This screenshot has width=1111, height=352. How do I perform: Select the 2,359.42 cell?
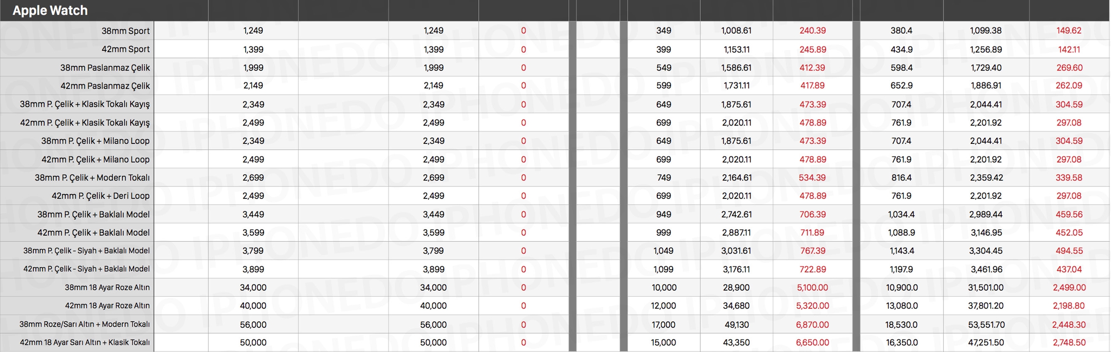click(986, 178)
